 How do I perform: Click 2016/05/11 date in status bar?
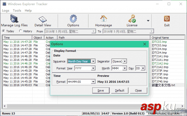click(91, 113)
